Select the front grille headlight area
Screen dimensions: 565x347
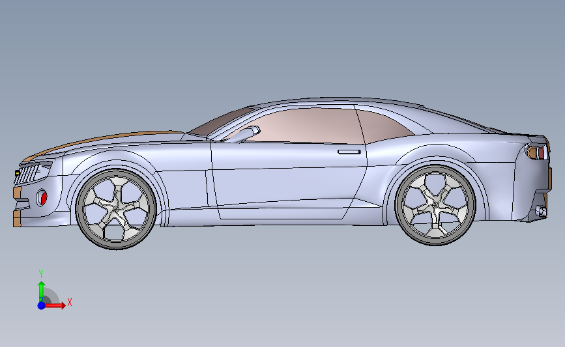(x=33, y=173)
